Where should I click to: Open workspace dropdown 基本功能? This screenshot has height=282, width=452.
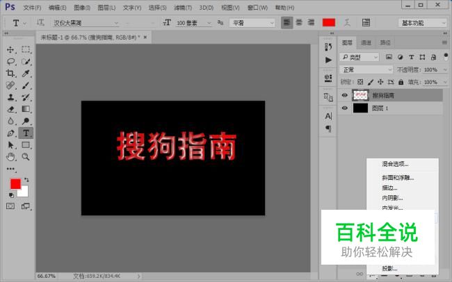(x=422, y=23)
